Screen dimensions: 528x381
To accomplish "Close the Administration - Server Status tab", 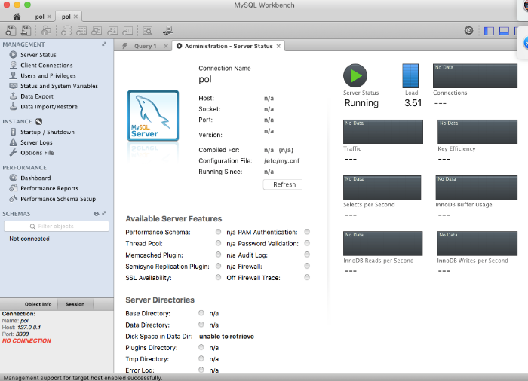I will pyautogui.click(x=278, y=46).
